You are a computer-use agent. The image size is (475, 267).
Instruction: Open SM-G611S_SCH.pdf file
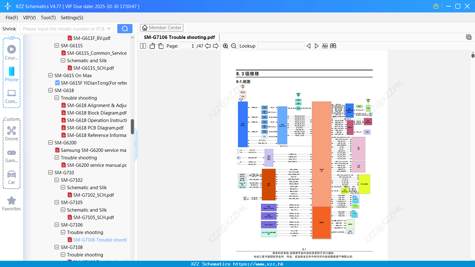point(90,68)
